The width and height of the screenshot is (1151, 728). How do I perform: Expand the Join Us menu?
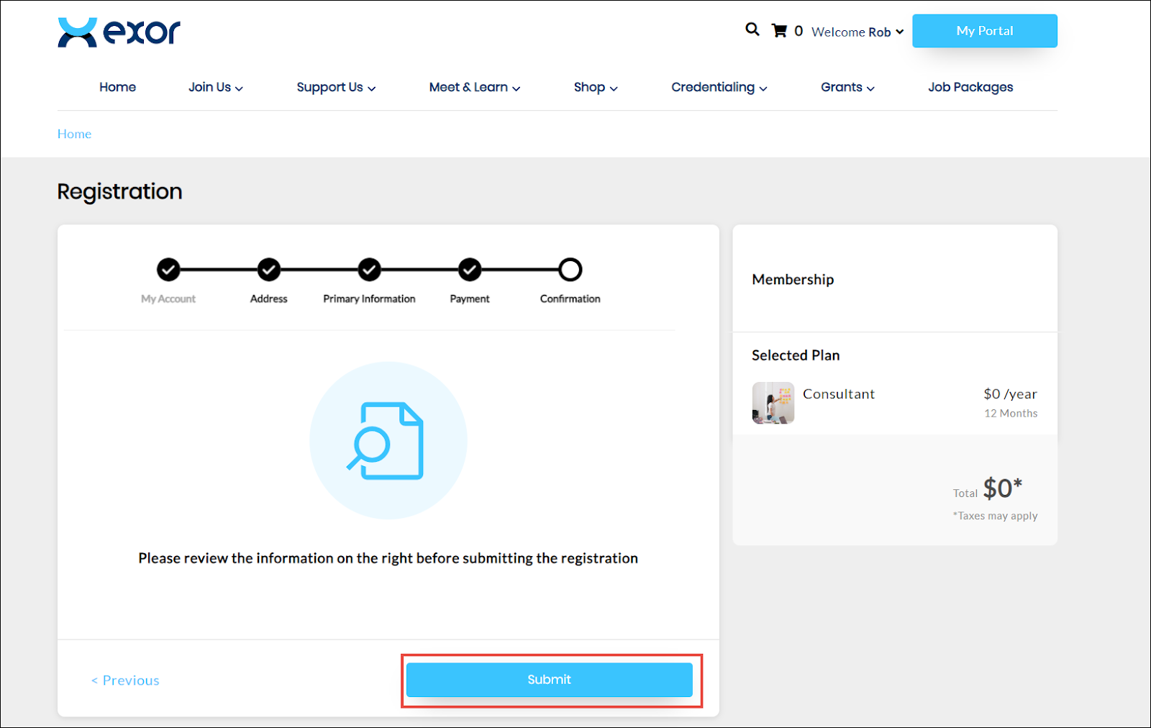(215, 87)
